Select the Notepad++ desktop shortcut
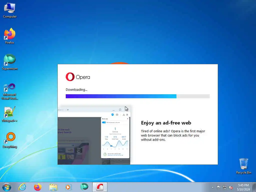 click(10, 114)
